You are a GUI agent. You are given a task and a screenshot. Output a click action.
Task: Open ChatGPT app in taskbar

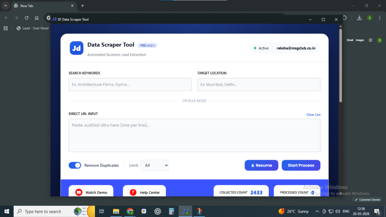click(x=158, y=211)
